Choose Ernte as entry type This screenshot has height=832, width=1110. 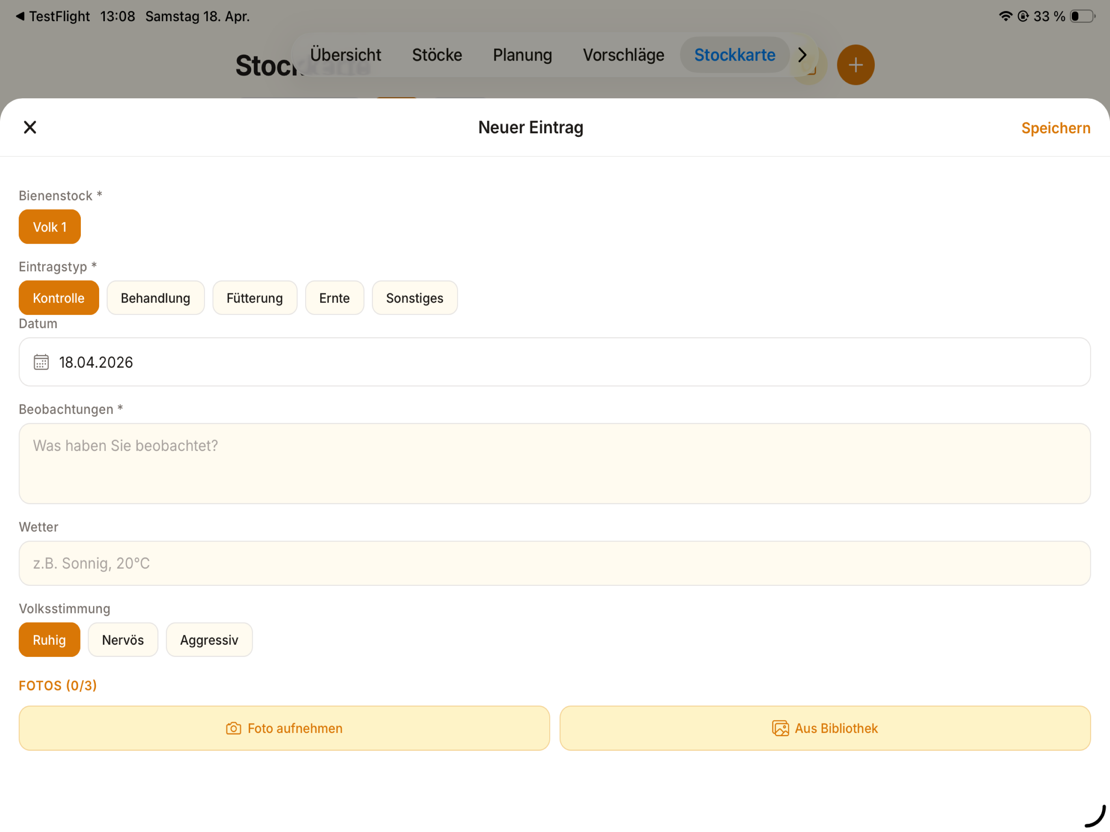click(335, 298)
